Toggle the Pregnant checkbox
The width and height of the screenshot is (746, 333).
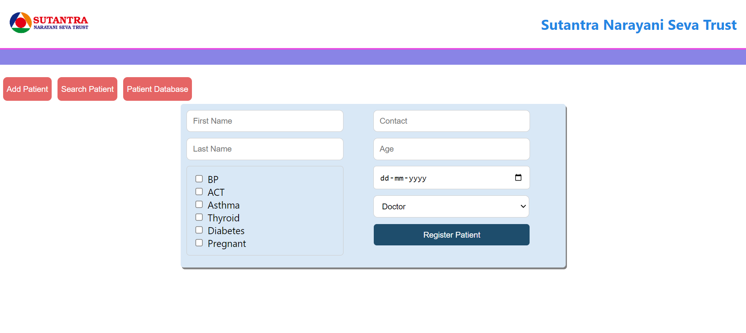pos(199,243)
